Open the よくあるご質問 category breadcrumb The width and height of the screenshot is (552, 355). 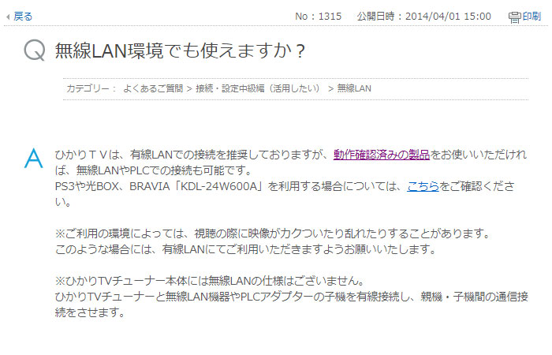[153, 88]
